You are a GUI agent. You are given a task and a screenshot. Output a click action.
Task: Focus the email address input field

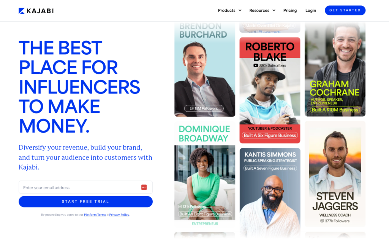point(85,187)
